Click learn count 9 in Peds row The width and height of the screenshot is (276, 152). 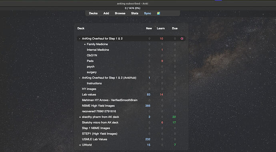tap(162, 61)
